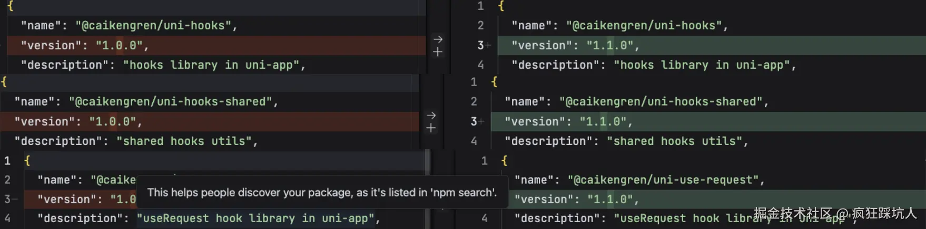Select added "1.1.0" version line under uni-hooks-shared
The image size is (926, 229).
coord(708,121)
